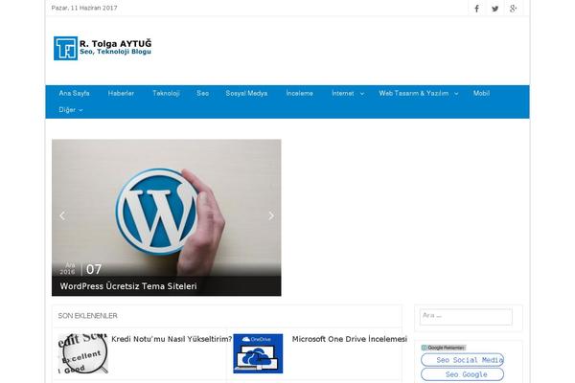The width and height of the screenshot is (575, 383).
Task: Open WordPress Ücretsiz Tema Siteleri slide title
Action: [128, 286]
